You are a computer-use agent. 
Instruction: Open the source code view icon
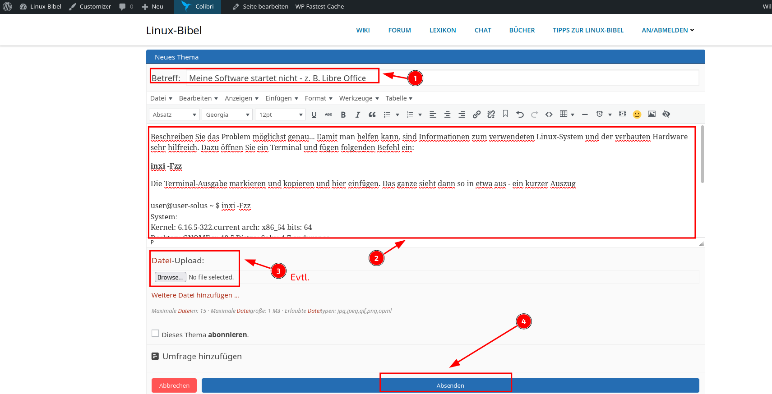[549, 115]
